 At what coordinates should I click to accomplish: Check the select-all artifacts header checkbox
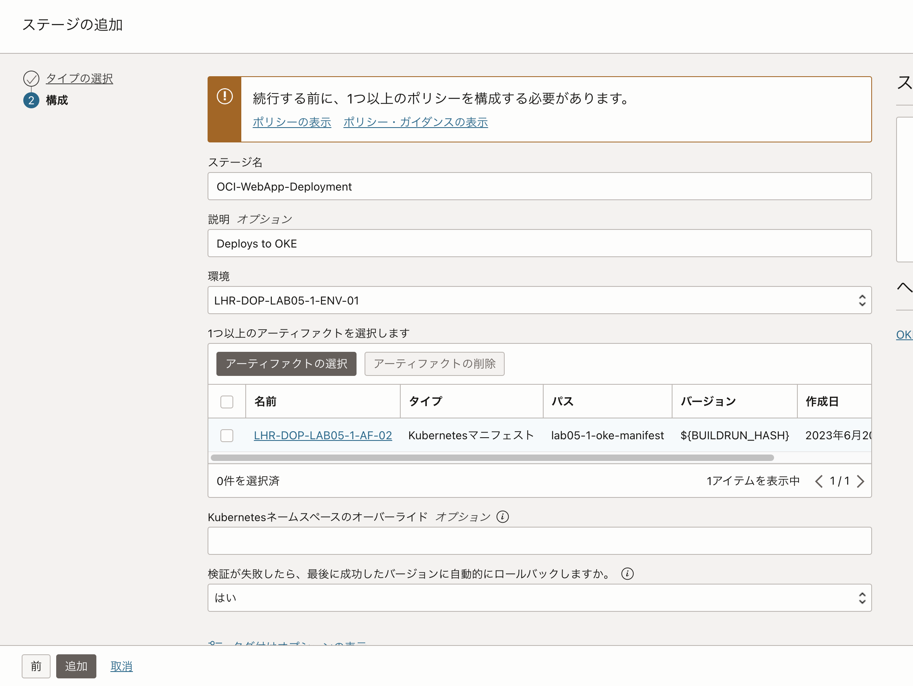point(226,402)
